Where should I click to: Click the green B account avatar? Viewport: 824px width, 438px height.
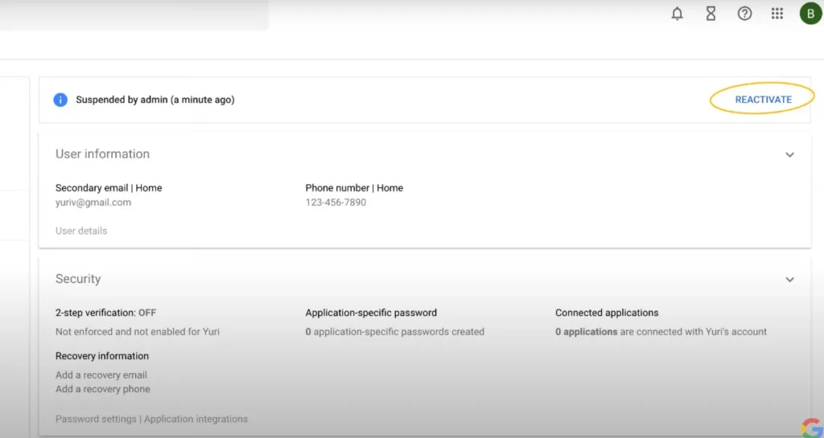coord(810,14)
